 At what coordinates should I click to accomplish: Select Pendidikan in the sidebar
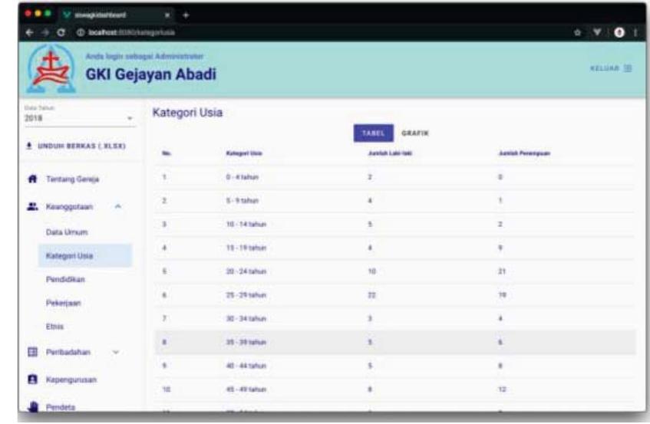tap(65, 280)
